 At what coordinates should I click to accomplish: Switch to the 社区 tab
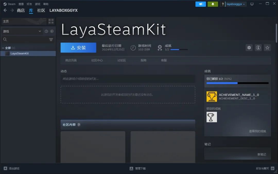pos(41,11)
